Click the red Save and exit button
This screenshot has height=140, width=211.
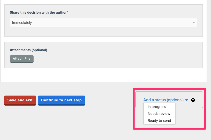(x=20, y=100)
